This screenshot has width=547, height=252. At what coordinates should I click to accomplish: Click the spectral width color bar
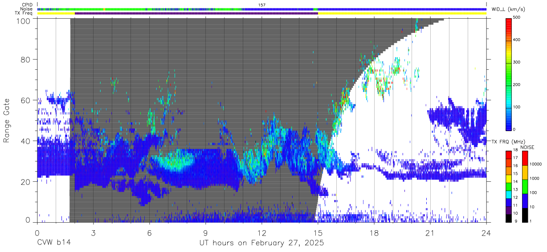pyautogui.click(x=508, y=74)
